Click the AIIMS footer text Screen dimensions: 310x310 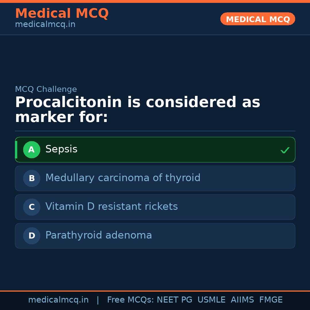242,300
